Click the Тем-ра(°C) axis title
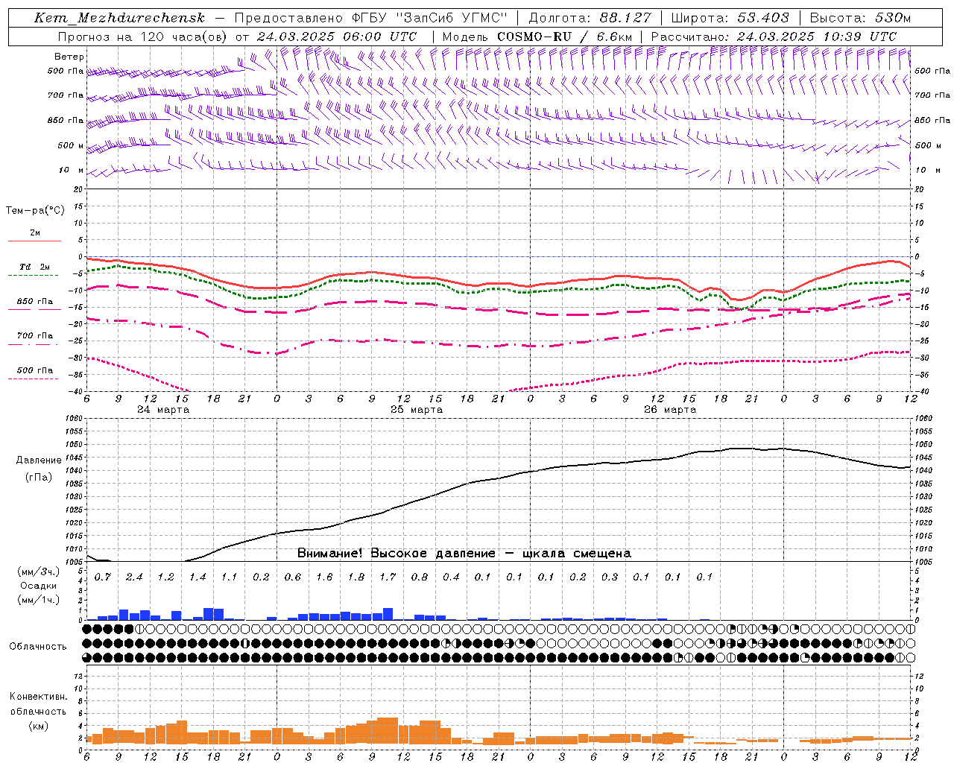This screenshot has width=954, height=763. 35,211
